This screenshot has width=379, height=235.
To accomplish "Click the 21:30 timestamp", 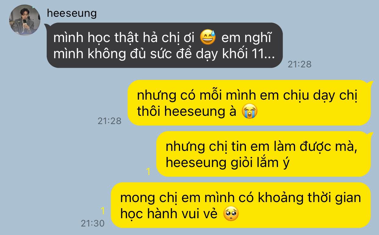I will pyautogui.click(x=93, y=223).
